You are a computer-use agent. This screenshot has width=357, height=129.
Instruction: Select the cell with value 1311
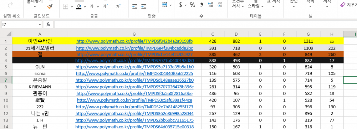pyautogui.click(x=308, y=41)
